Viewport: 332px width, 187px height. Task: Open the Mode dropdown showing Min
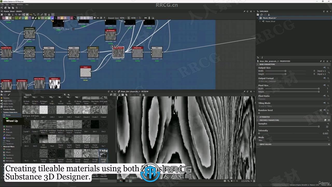click(294, 141)
